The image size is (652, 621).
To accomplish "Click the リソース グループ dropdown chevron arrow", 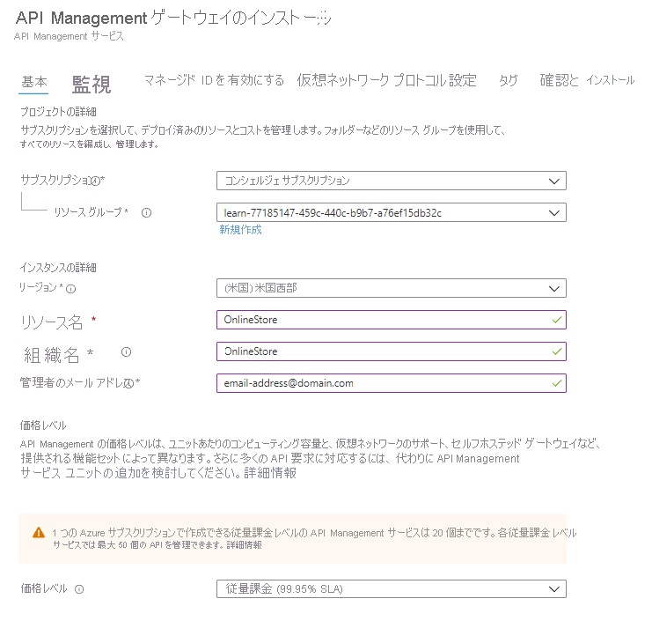I will pos(553,213).
